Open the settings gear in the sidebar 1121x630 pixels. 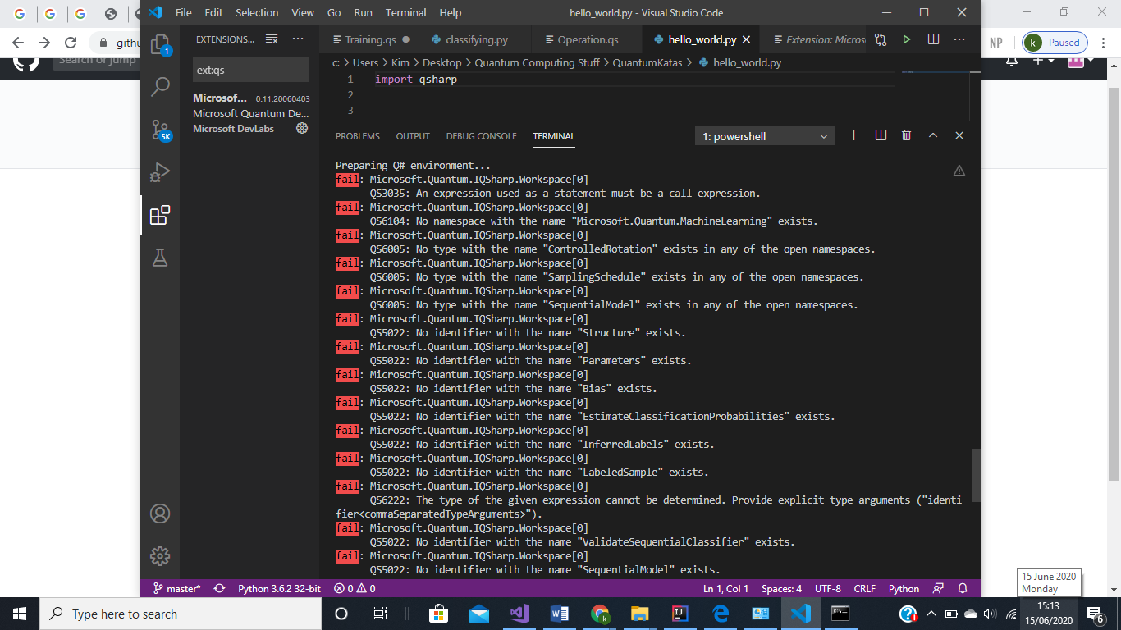click(159, 555)
